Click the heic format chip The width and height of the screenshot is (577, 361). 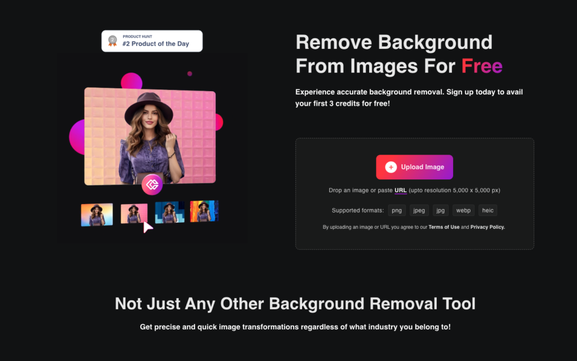(487, 210)
